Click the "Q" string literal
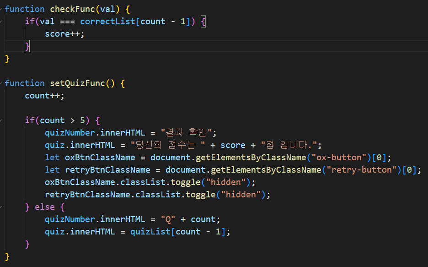Screen dimensions: 428x267 tap(168, 219)
